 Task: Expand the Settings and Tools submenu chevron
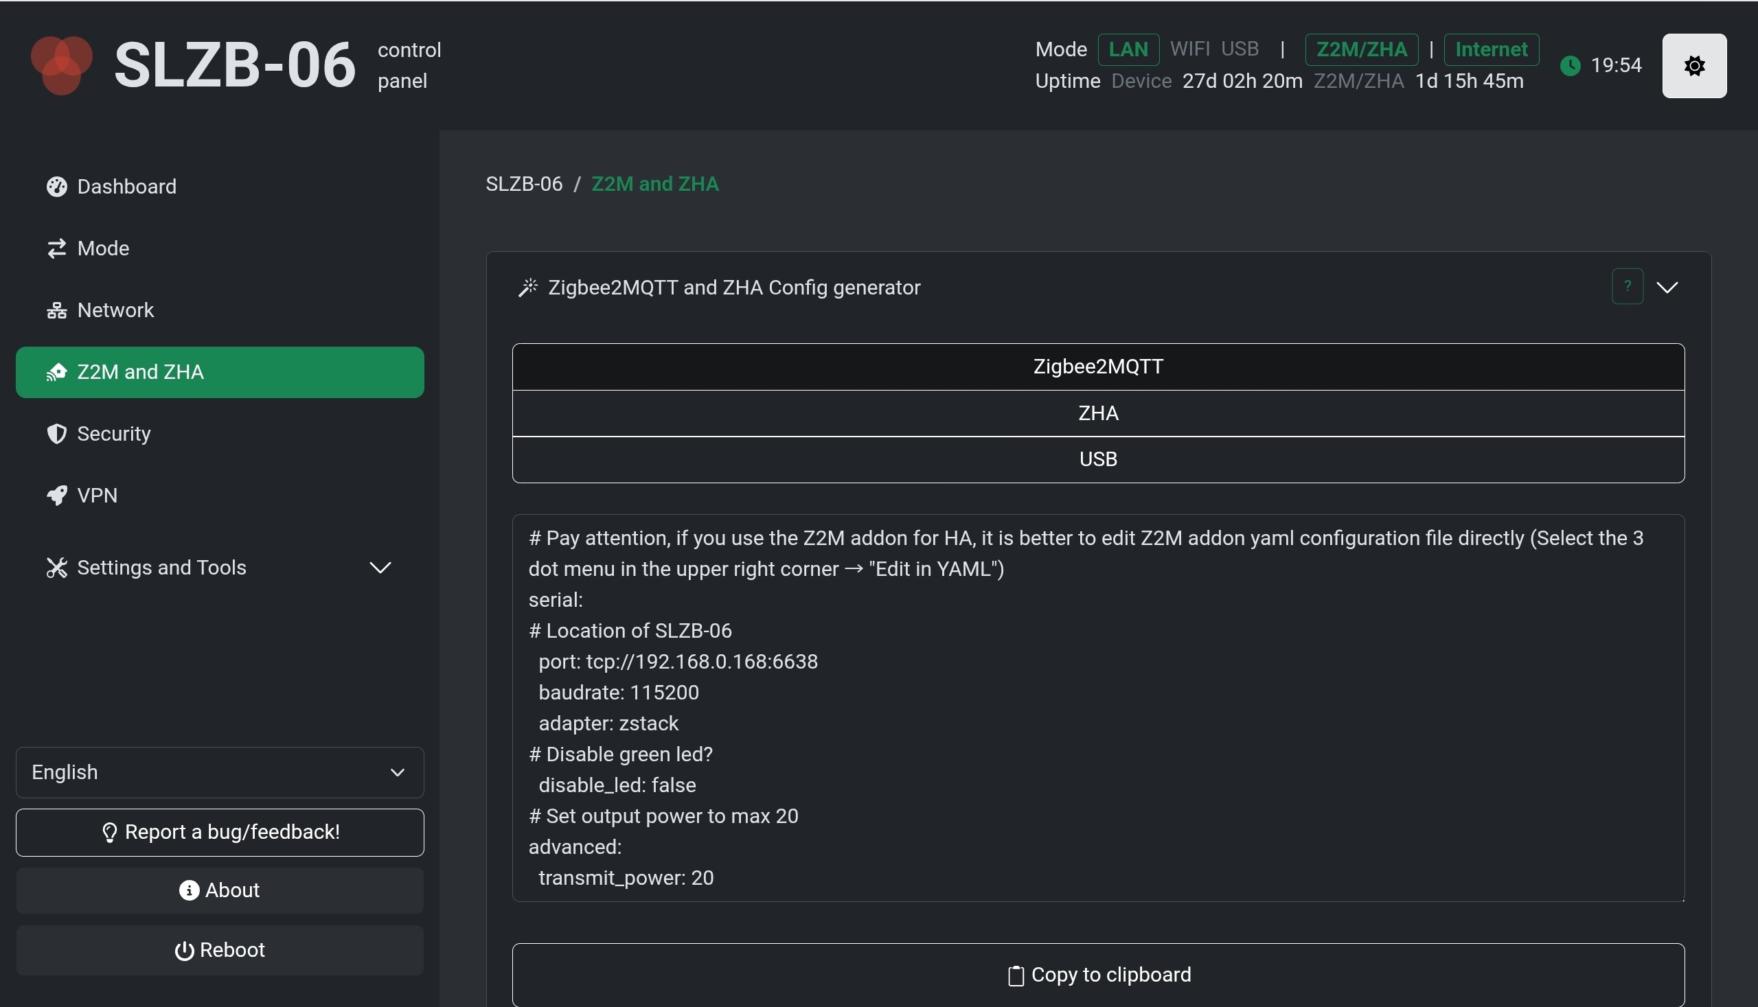[x=380, y=568]
